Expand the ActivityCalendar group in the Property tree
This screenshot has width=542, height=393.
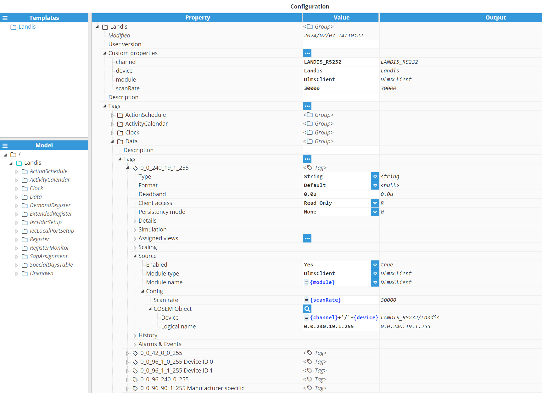click(112, 124)
